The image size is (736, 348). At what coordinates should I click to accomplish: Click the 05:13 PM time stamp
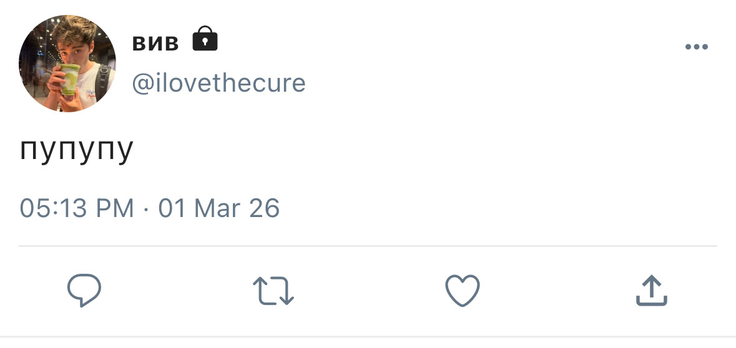tap(77, 208)
